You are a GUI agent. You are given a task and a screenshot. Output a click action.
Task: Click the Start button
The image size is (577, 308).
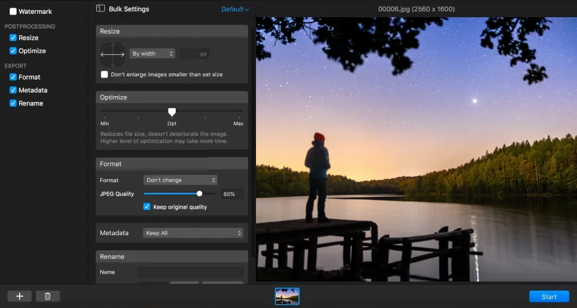549,297
